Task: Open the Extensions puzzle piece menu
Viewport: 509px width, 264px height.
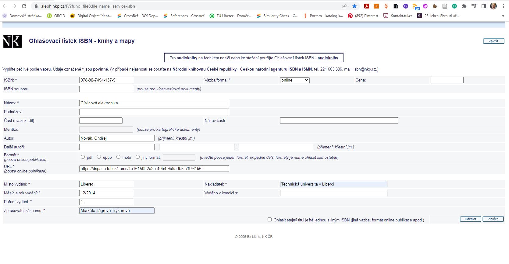Action: tap(464, 6)
